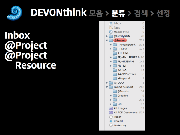Image resolution: width=180 pixels, height=135 pixels.
Task: Collapse the Project Support disclosure triangle
Action: (x=107, y=87)
